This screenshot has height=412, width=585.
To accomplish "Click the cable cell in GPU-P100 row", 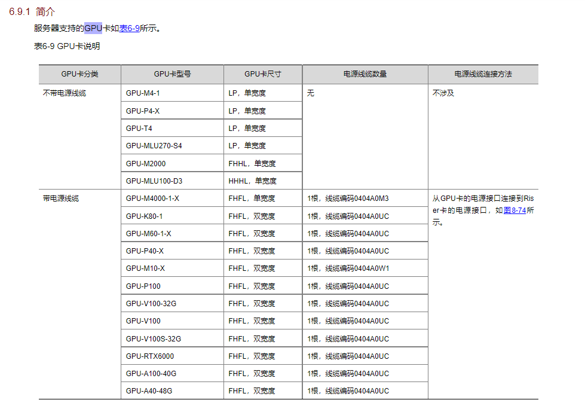I will click(365, 286).
